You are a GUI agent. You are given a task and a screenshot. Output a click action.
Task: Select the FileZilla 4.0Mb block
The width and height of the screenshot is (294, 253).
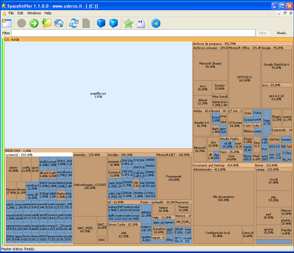(286, 232)
